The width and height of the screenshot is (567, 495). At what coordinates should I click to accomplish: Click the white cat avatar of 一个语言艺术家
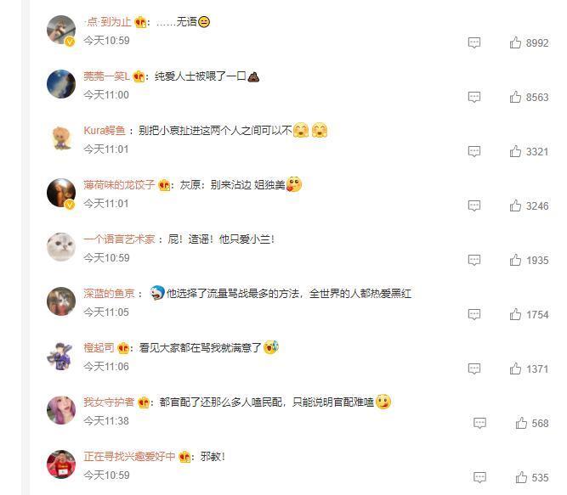pyautogui.click(x=61, y=247)
